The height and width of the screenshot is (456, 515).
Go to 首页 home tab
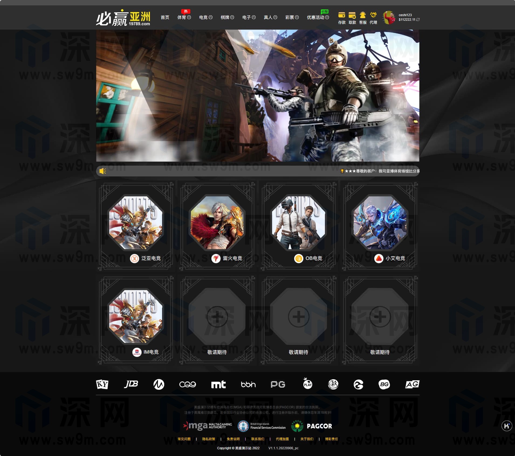point(165,18)
